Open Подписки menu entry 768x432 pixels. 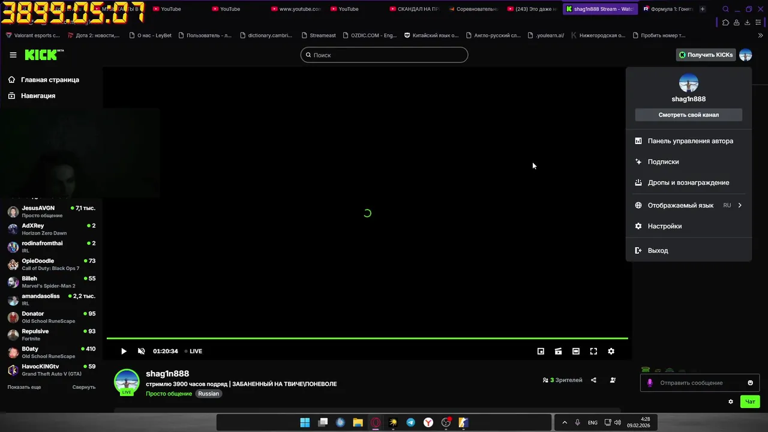click(689, 161)
